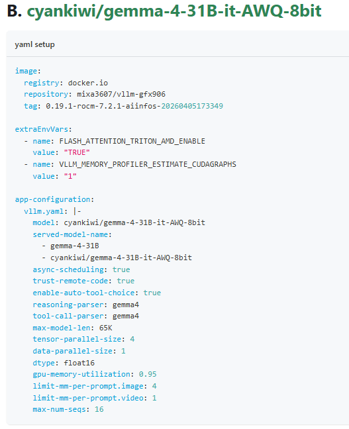
Task: Click the max-model-len 65K value
Action: tap(106, 328)
